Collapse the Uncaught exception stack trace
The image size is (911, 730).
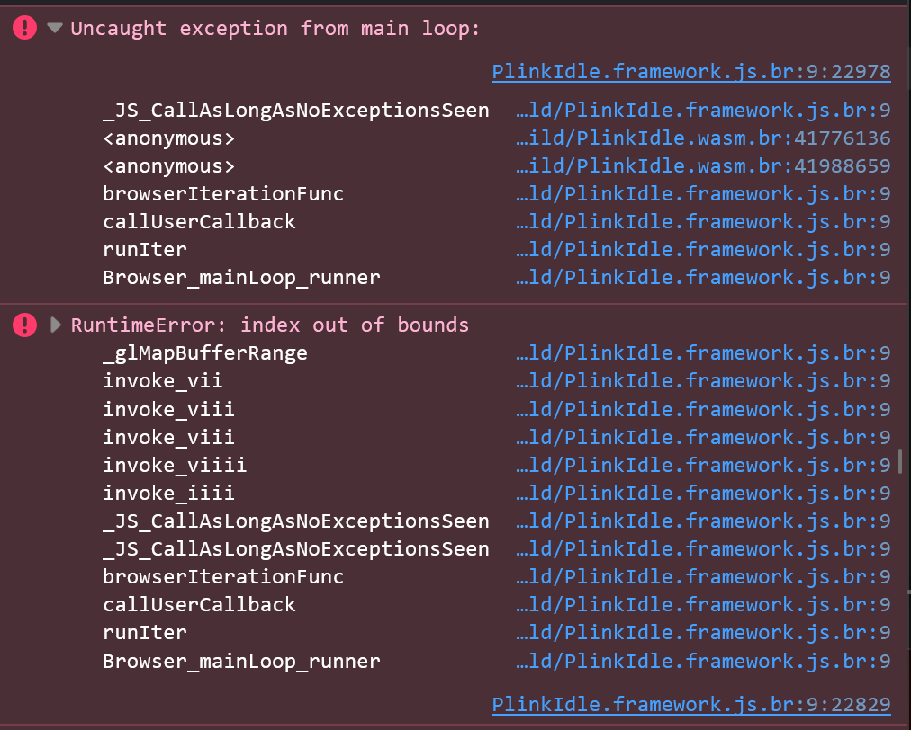[55, 27]
